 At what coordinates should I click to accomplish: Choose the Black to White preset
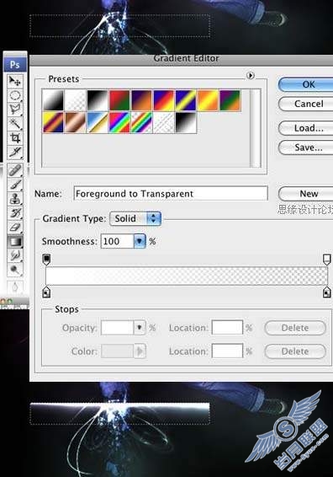click(98, 100)
